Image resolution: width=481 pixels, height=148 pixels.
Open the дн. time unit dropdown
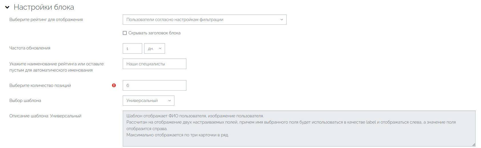(154, 49)
